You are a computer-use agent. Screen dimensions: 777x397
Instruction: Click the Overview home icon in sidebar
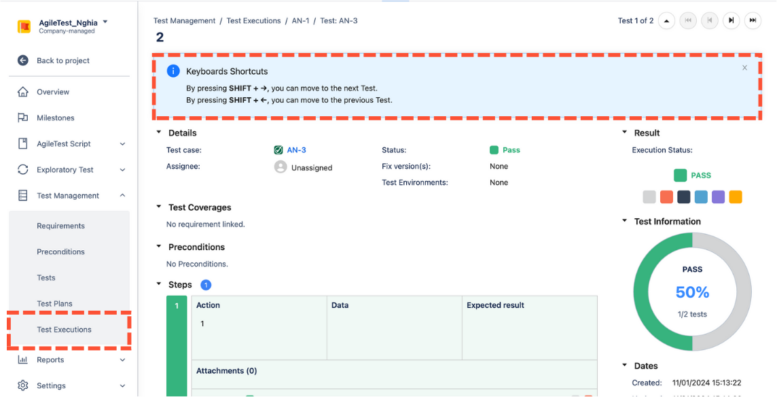coord(23,92)
